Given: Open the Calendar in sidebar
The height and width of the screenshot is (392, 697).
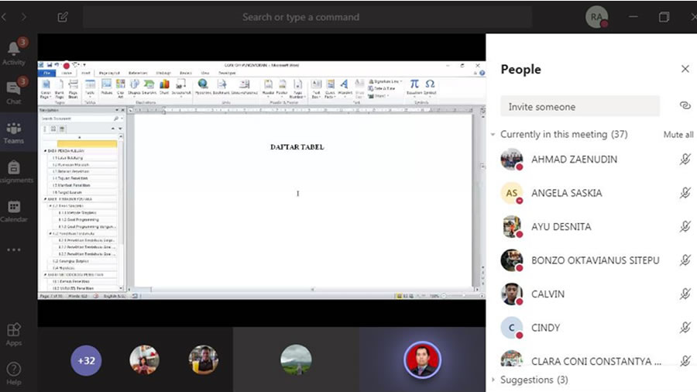Looking at the screenshot, I should coord(14,210).
